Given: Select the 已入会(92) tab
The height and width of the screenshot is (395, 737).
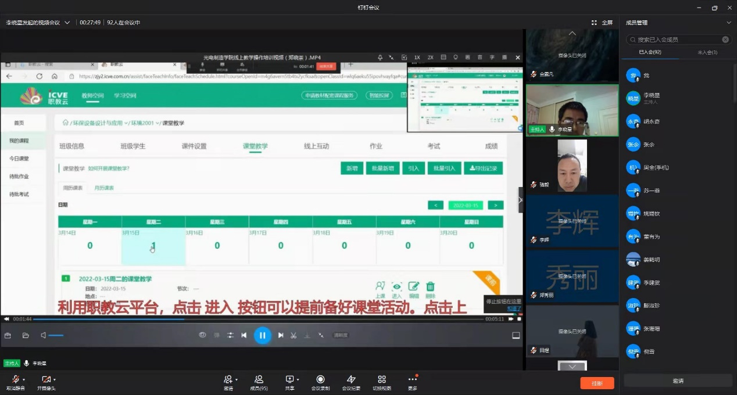Looking at the screenshot, I should coord(650,52).
